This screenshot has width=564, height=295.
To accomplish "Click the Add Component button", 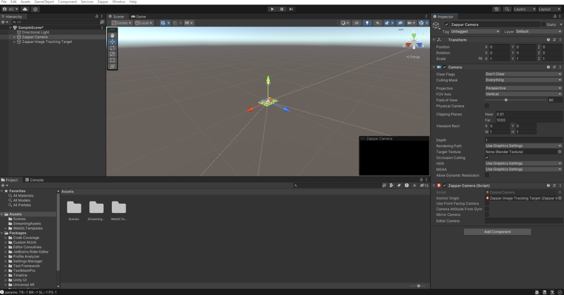I will point(497,232).
